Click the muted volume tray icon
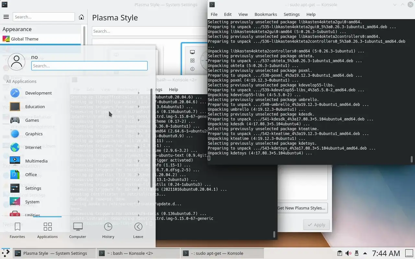Screen dimensions: 415x259 pos(348,253)
